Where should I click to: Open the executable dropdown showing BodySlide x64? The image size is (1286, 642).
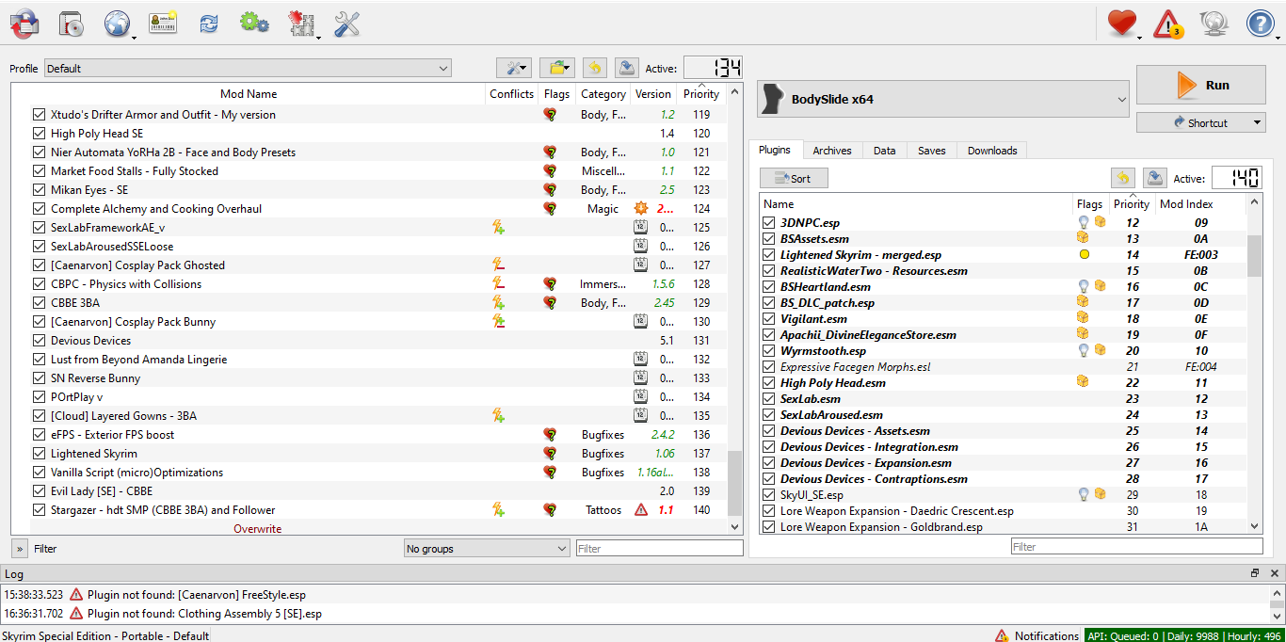pyautogui.click(x=941, y=99)
